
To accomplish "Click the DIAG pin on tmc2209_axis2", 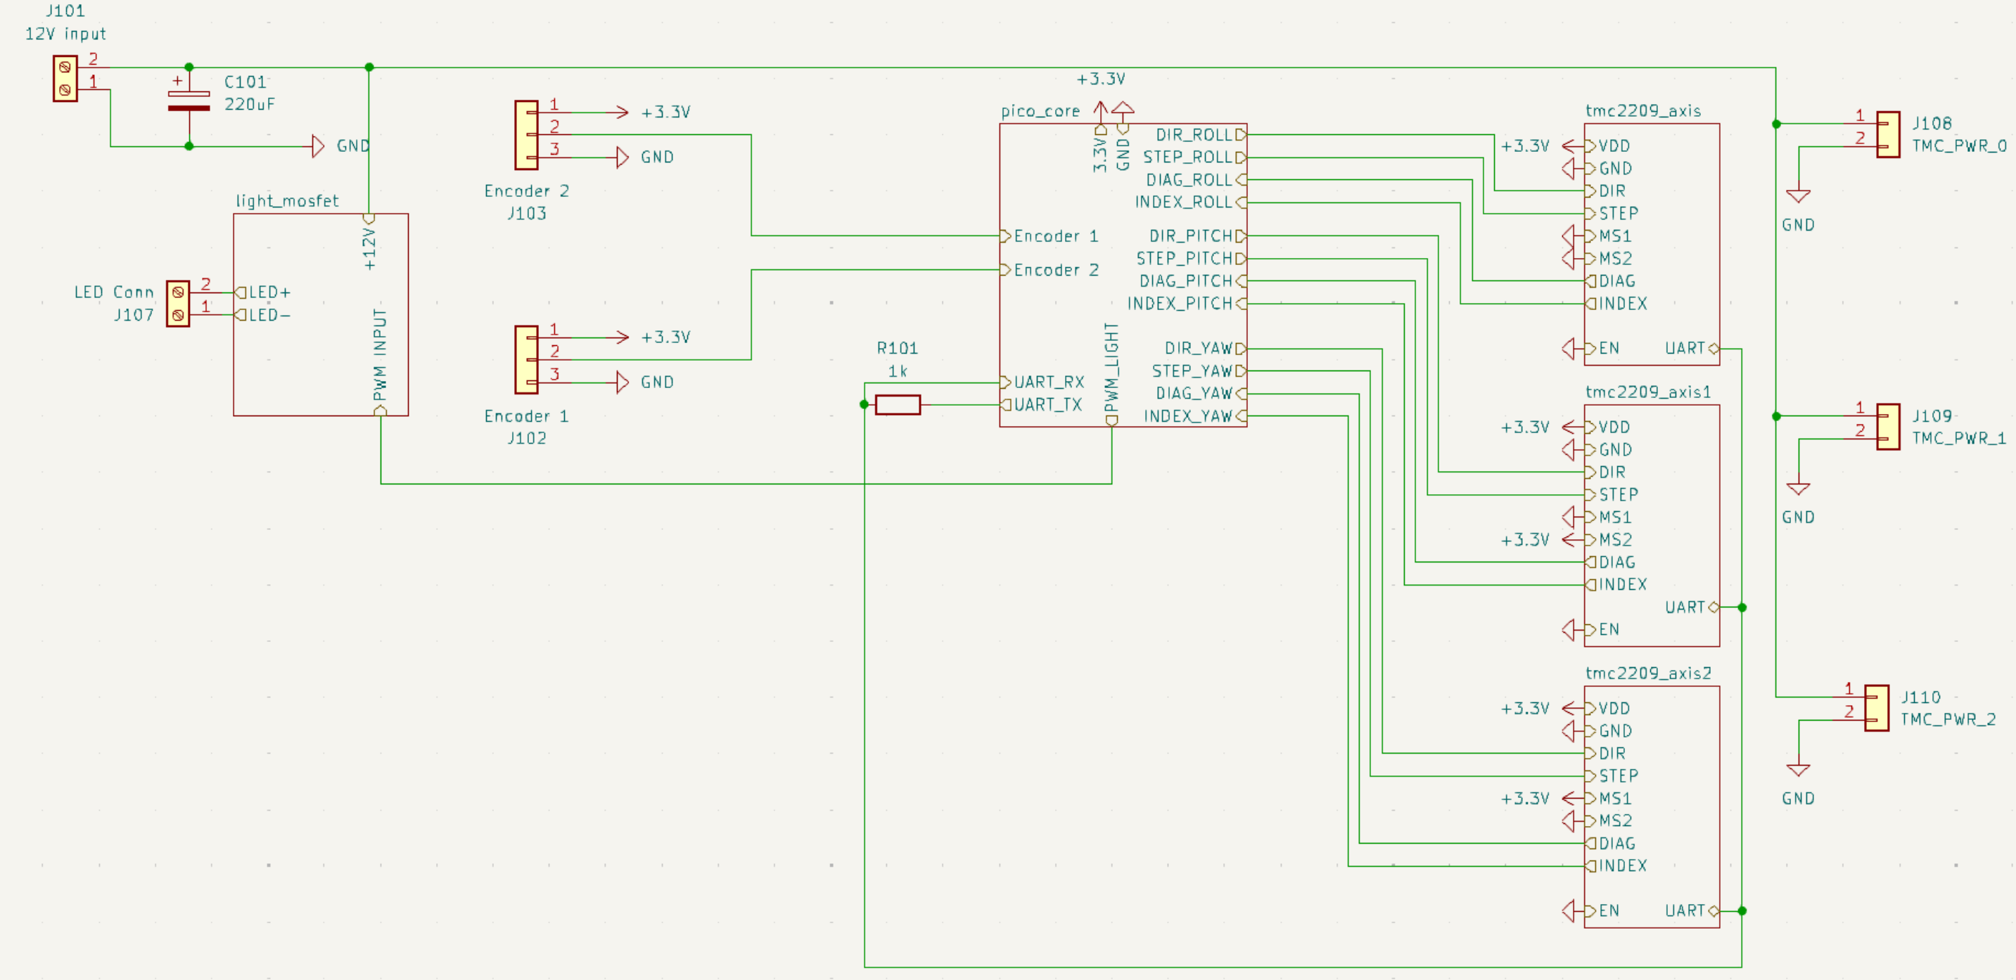I will click(1610, 844).
